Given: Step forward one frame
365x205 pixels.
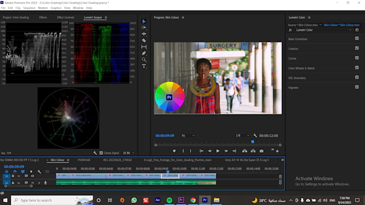Looking at the screenshot, I should point(227,151).
